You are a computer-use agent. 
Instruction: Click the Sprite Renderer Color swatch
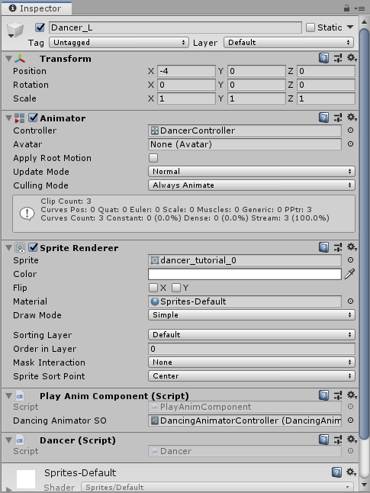pyautogui.click(x=245, y=274)
